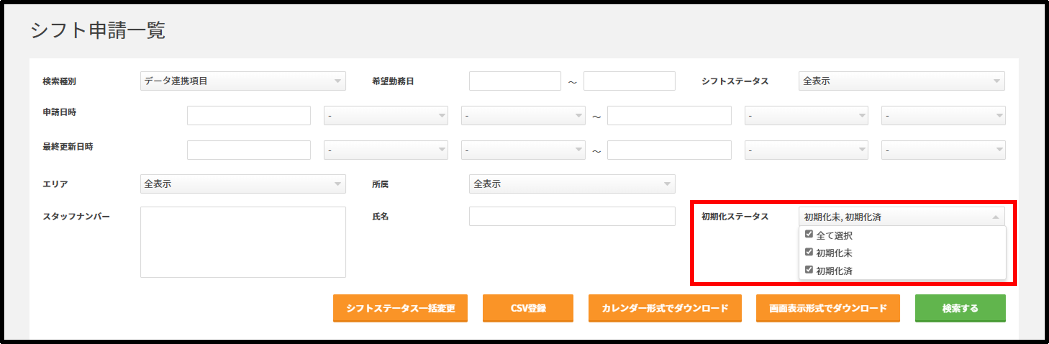Open the シフトステータス dropdown showing 全表示

click(902, 81)
